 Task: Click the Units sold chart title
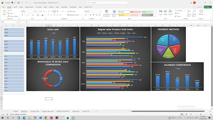click(x=53, y=29)
